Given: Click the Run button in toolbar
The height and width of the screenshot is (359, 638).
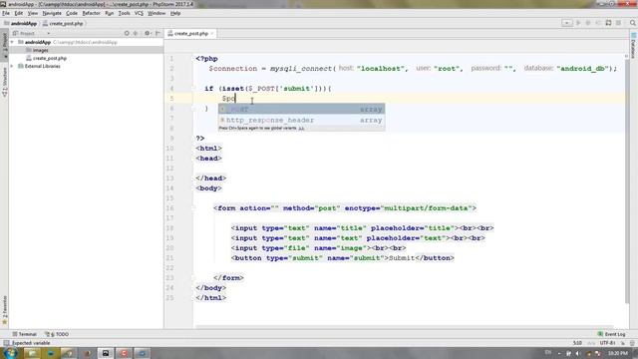Looking at the screenshot, I should pyautogui.click(x=578, y=23).
